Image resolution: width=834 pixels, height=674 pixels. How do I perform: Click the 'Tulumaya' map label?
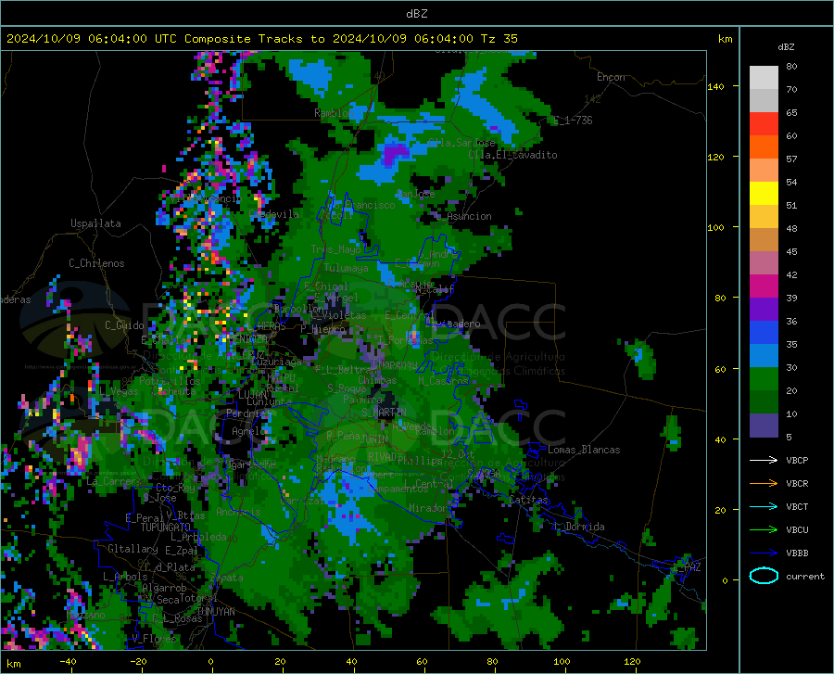(346, 268)
